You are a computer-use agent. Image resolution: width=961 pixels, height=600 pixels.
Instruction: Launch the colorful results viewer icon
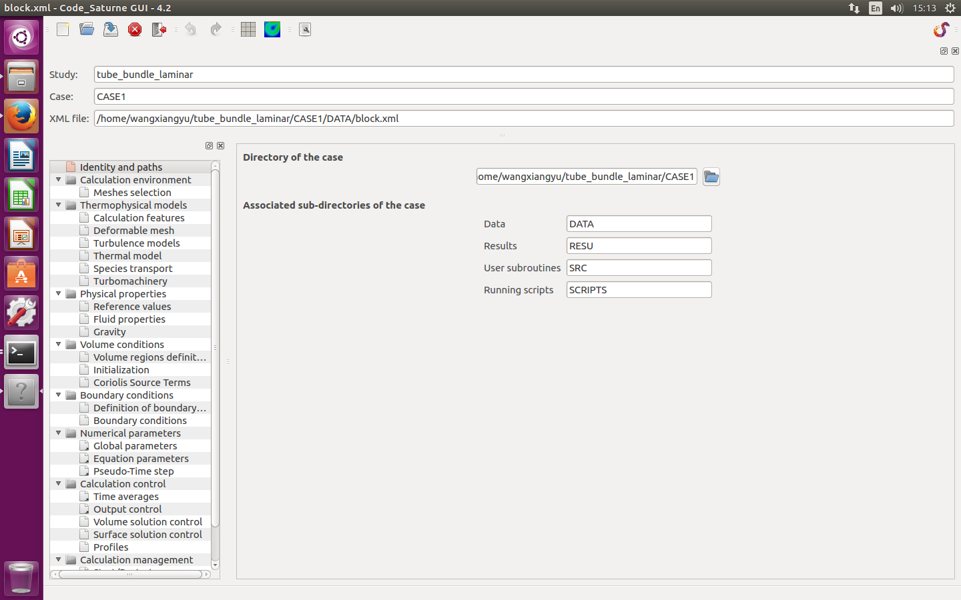click(x=272, y=29)
